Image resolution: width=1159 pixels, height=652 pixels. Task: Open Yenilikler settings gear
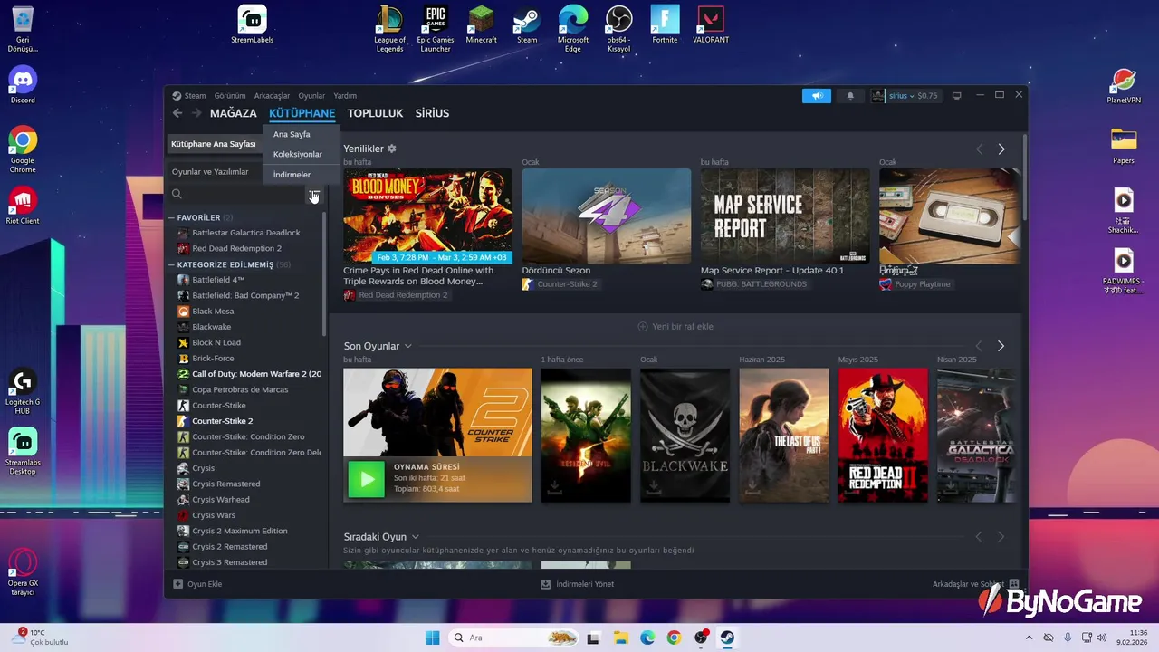click(x=392, y=149)
